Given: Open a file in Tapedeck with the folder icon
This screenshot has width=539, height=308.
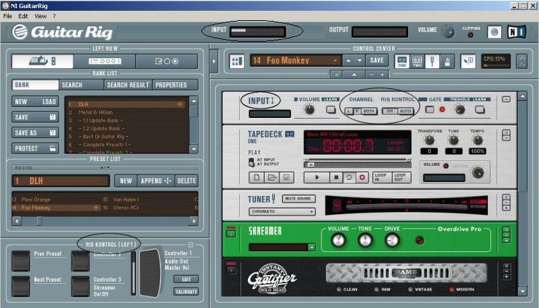Looking at the screenshot, I should pos(272,177).
